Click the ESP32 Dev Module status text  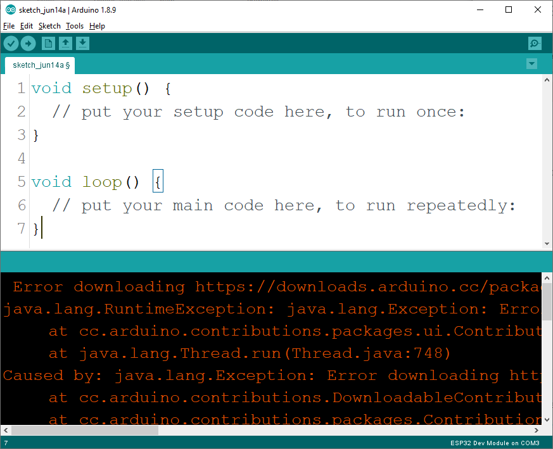click(x=480, y=443)
